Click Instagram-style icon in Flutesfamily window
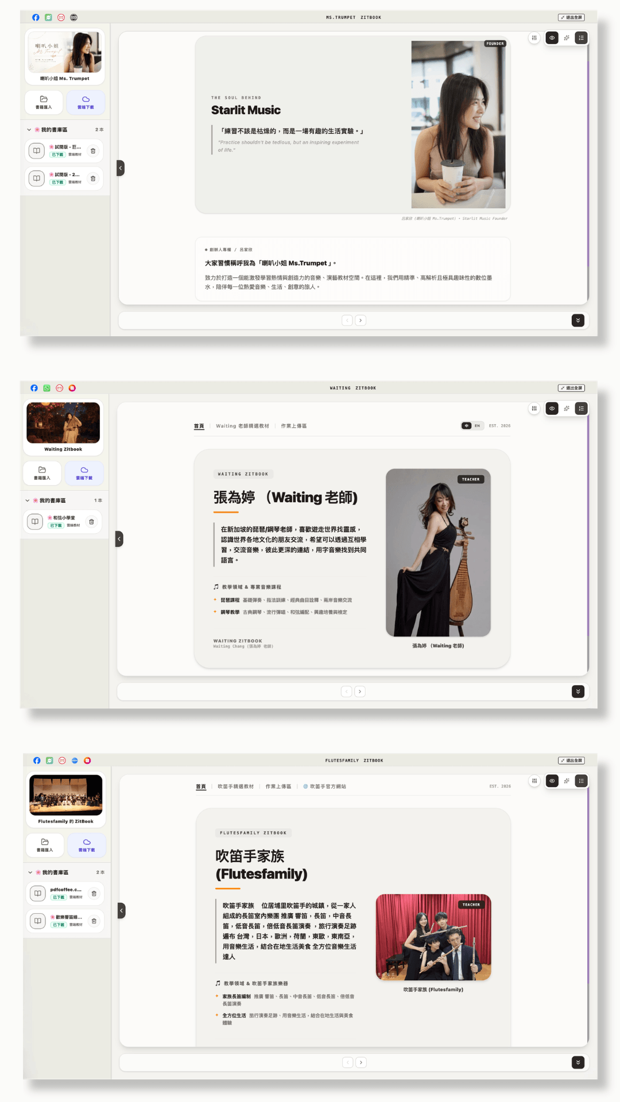The height and width of the screenshot is (1102, 620). [87, 760]
